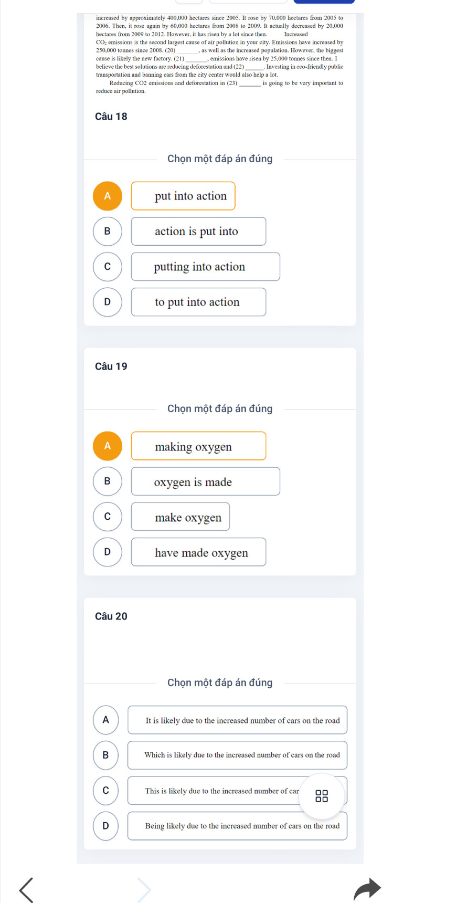The height and width of the screenshot is (903, 467).
Task: Select option B circle in Câu 18
Action: click(108, 231)
